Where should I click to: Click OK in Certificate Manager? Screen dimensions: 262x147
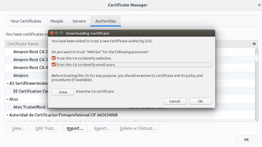tap(246, 139)
